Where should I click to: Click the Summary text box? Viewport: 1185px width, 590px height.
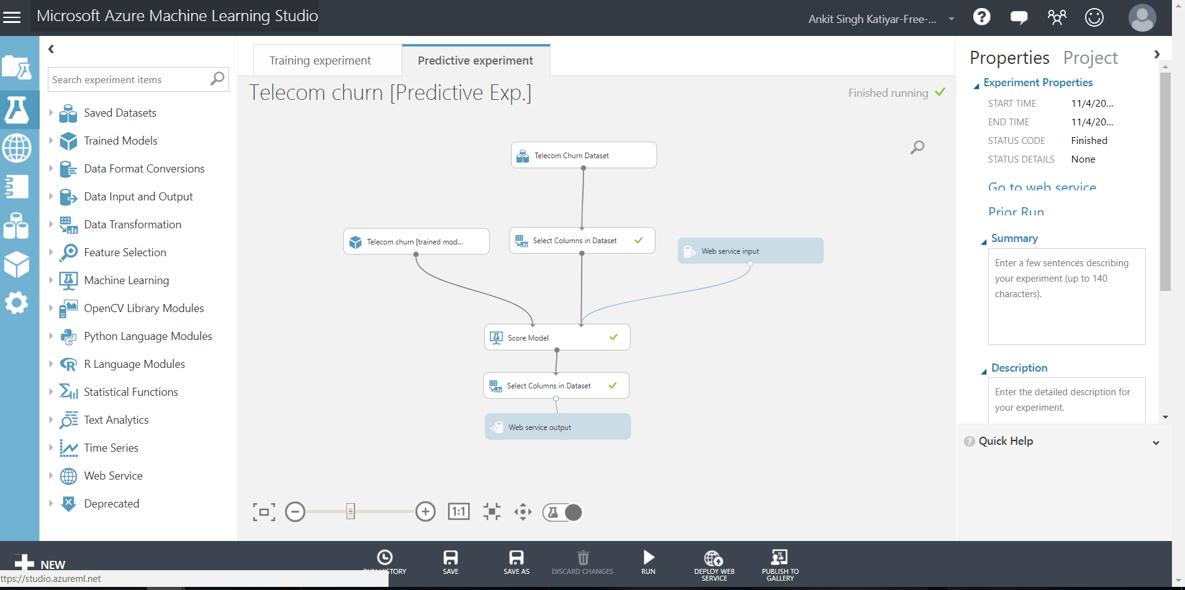click(1066, 297)
